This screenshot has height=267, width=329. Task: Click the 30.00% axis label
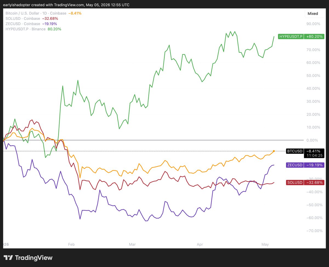coord(313,101)
